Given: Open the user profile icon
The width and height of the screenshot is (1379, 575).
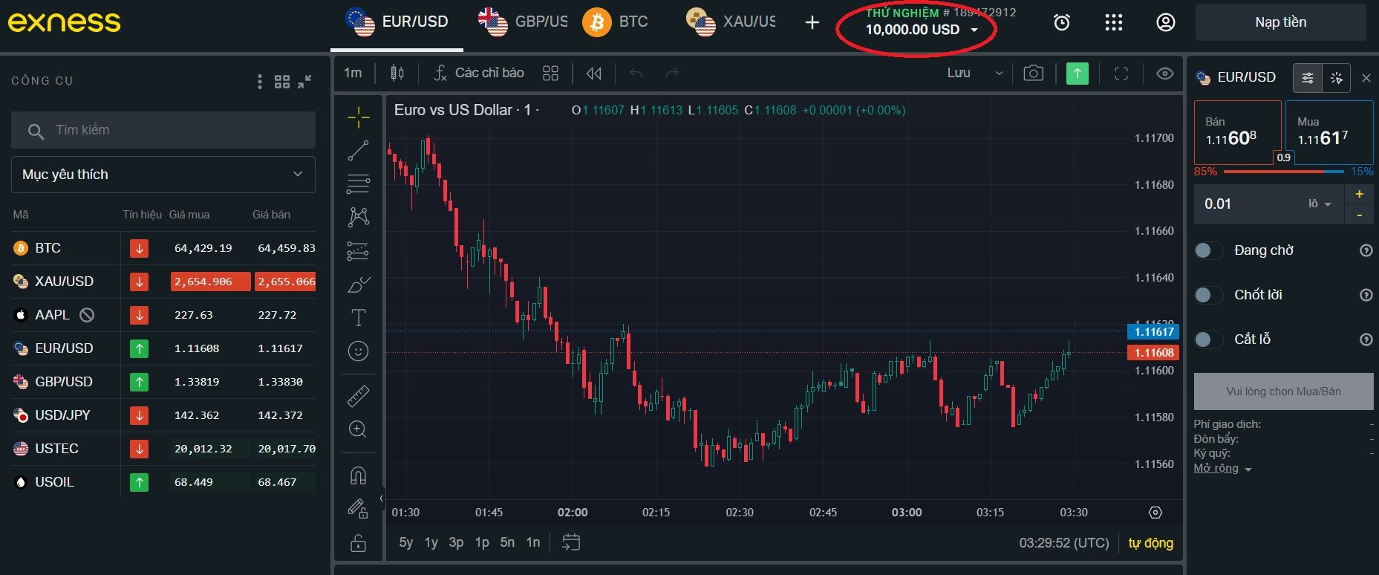Looking at the screenshot, I should (x=1166, y=22).
